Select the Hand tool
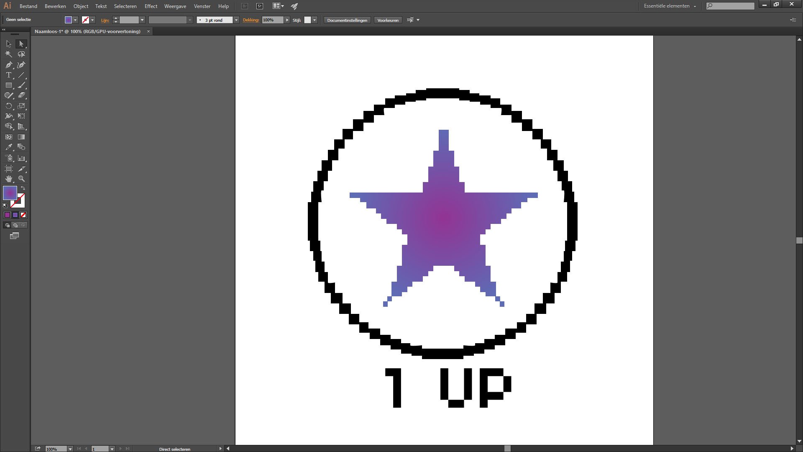The height and width of the screenshot is (452, 803). point(8,179)
